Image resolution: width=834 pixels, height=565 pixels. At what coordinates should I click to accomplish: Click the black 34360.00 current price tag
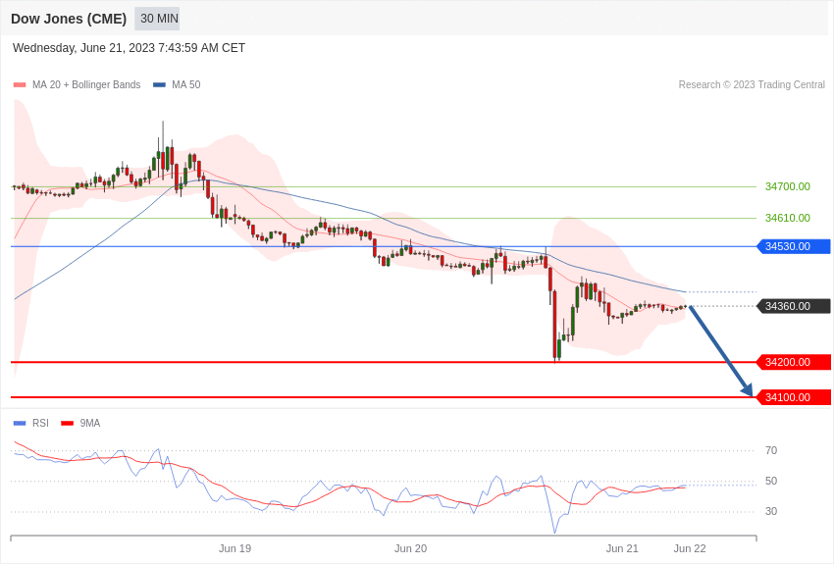[x=793, y=306]
